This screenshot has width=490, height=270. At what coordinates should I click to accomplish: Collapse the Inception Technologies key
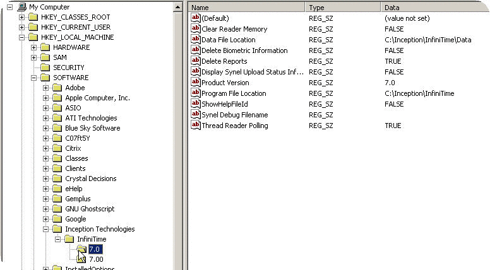coord(46,229)
